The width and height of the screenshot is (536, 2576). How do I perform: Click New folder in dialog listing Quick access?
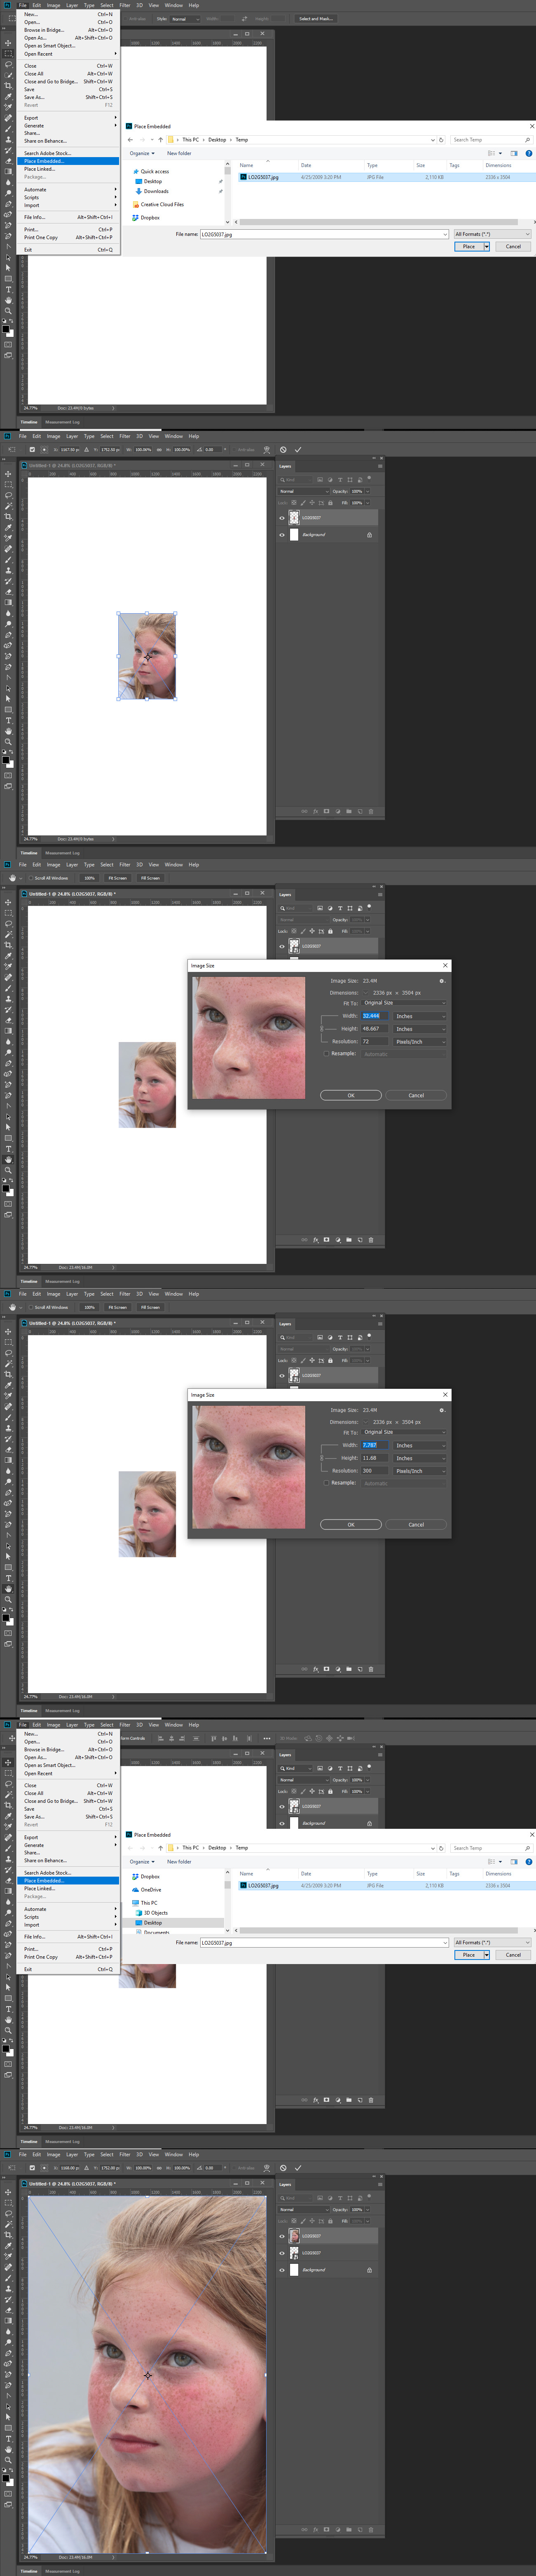tap(179, 153)
